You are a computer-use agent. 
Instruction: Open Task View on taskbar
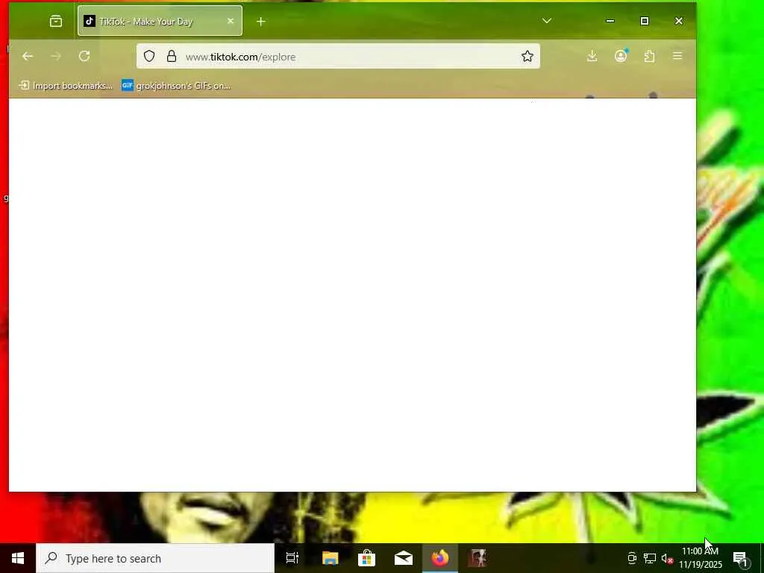pyautogui.click(x=292, y=558)
